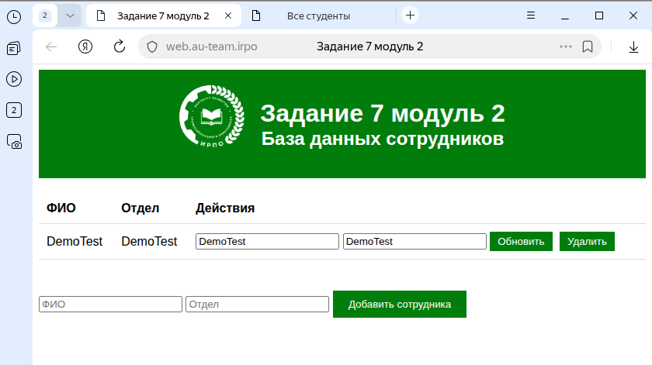Open a new tab with plus button
Screen dimensions: 652x365
[x=410, y=15]
